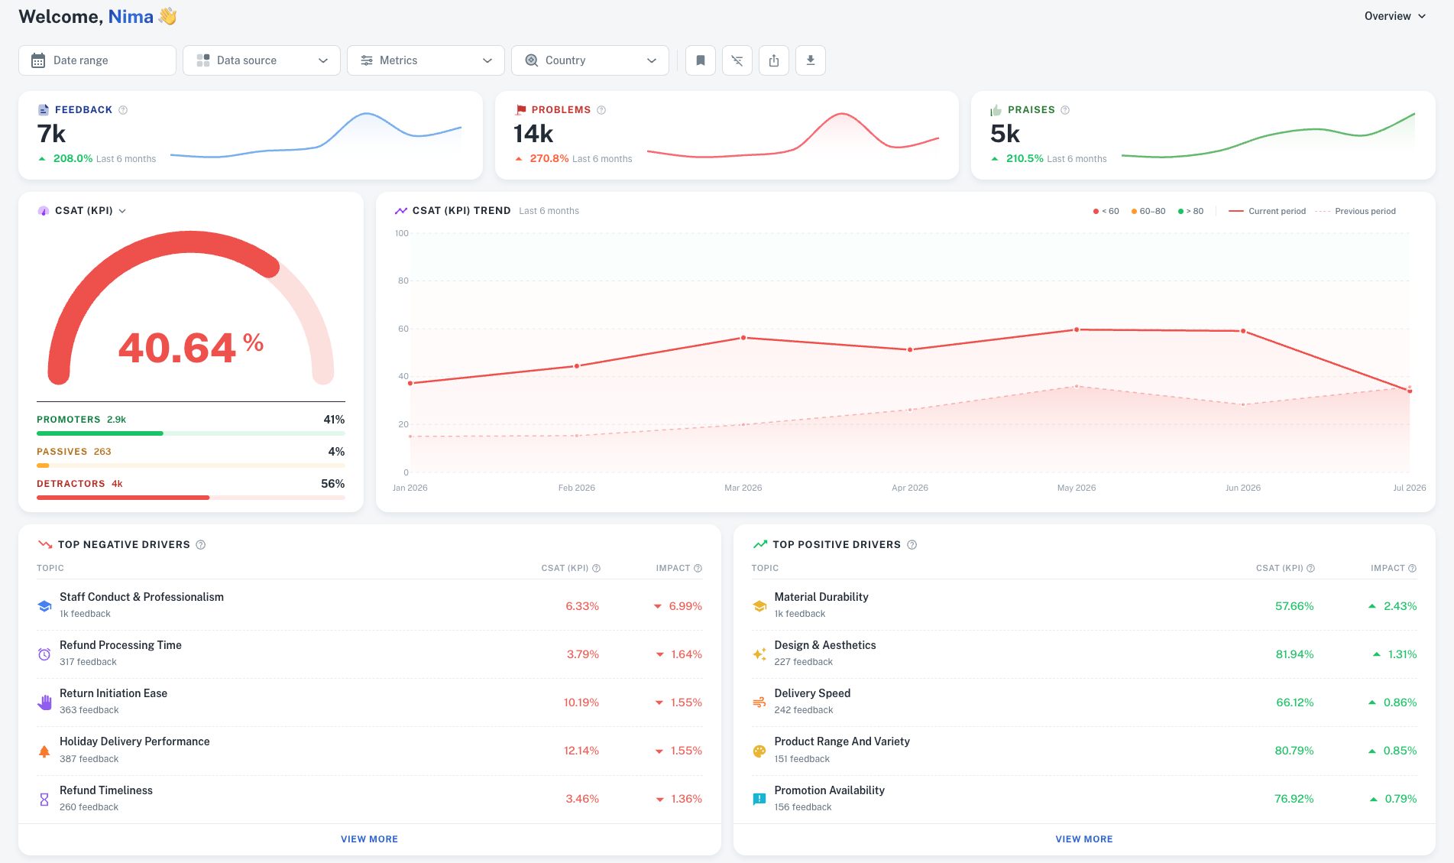Viewport: 1454px width, 863px height.
Task: Toggle the under 60 legend marker
Action: (1106, 211)
